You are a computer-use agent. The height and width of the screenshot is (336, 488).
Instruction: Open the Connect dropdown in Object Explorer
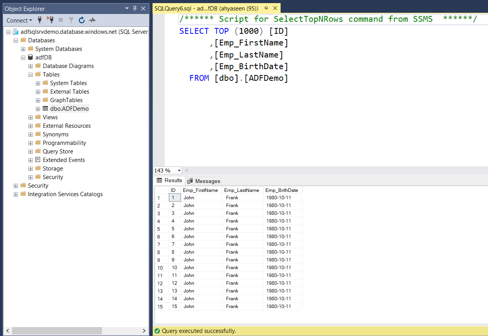[x=19, y=20]
